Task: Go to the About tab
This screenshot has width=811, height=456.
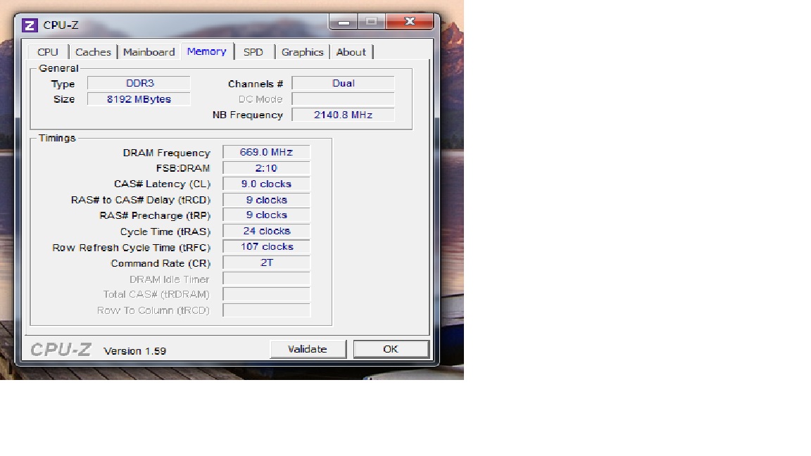Action: point(351,52)
